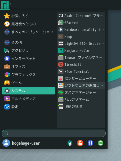Show すべてのアプリケーション list

pos(29,32)
